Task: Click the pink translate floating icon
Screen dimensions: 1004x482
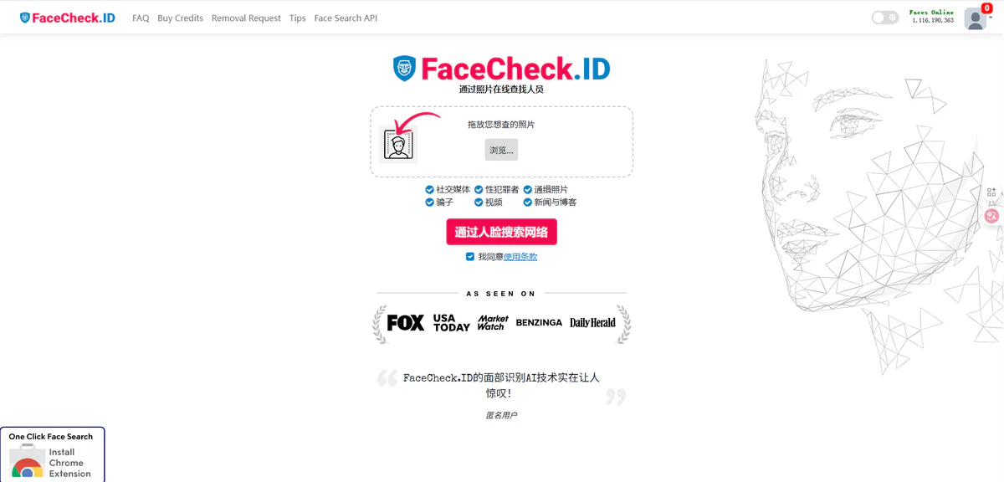Action: (x=992, y=216)
